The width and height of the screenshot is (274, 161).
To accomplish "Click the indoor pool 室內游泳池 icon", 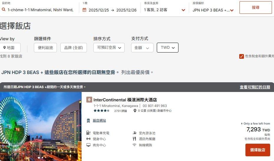I will point(134,133).
